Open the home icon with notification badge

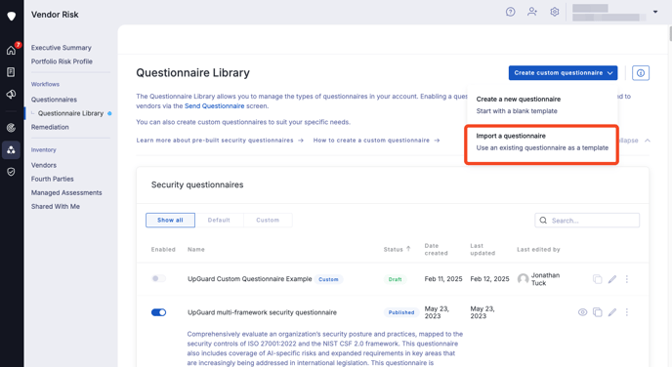11,50
